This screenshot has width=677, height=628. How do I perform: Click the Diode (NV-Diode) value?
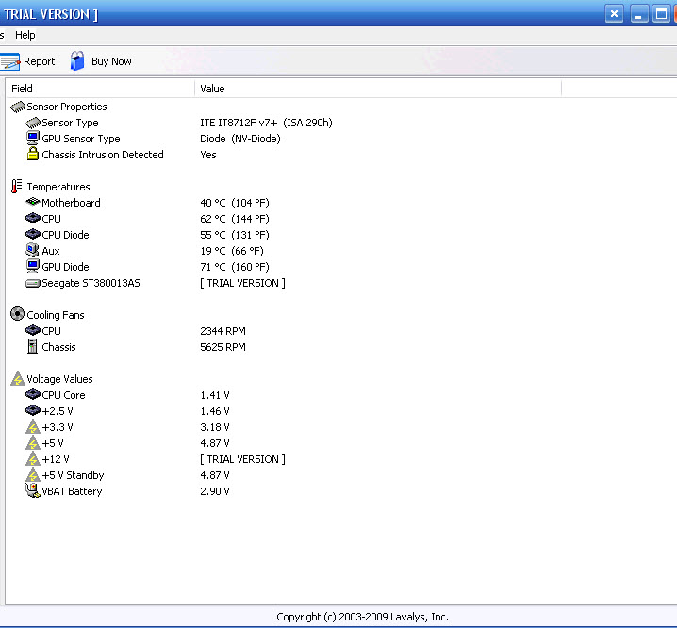click(240, 139)
